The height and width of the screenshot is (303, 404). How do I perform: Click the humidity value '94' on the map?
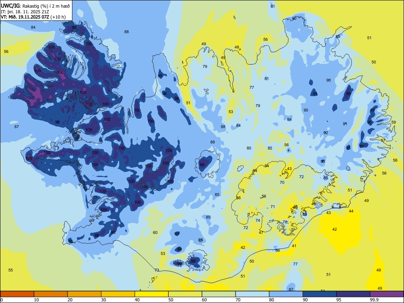tap(315, 94)
